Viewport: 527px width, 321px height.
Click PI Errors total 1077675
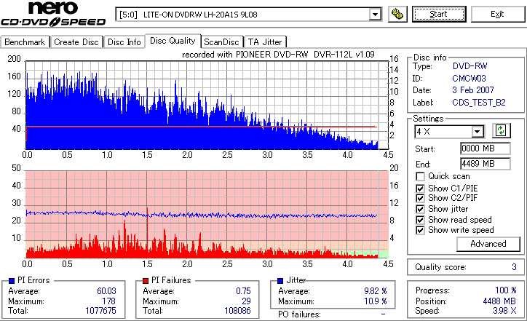(100, 311)
